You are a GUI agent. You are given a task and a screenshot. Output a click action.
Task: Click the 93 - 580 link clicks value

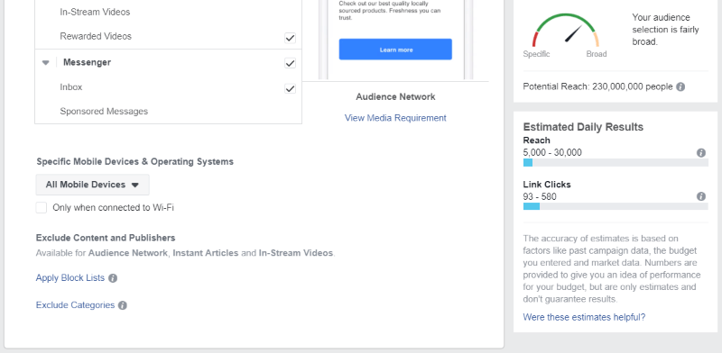[540, 196]
